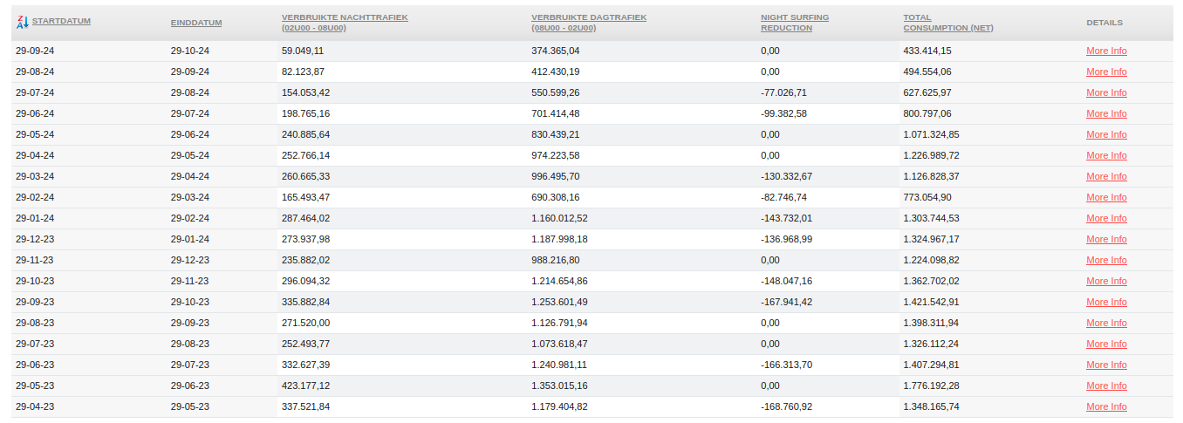Open More Info for period starting 29-01-24
1183x423 pixels.
click(1106, 218)
